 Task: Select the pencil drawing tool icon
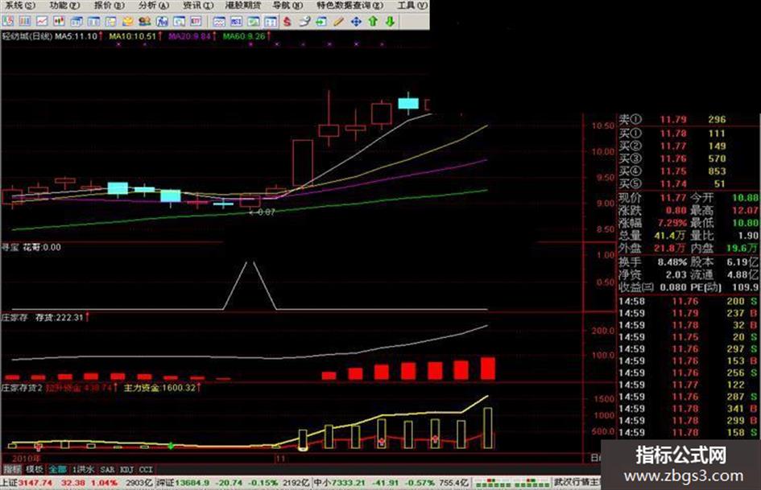(x=339, y=22)
